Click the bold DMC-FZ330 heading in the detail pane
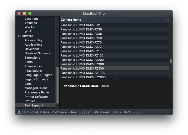 pos(87,86)
